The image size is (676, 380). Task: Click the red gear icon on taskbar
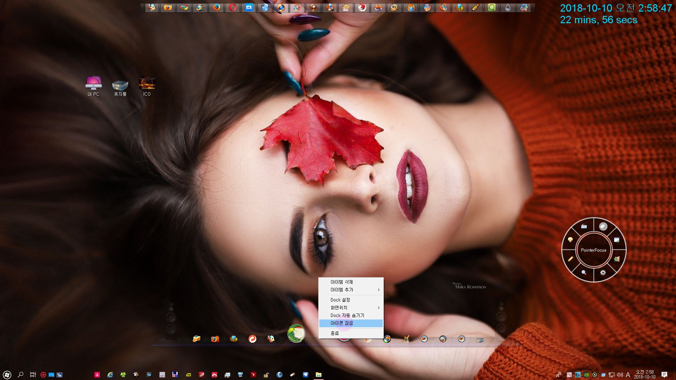click(x=43, y=375)
